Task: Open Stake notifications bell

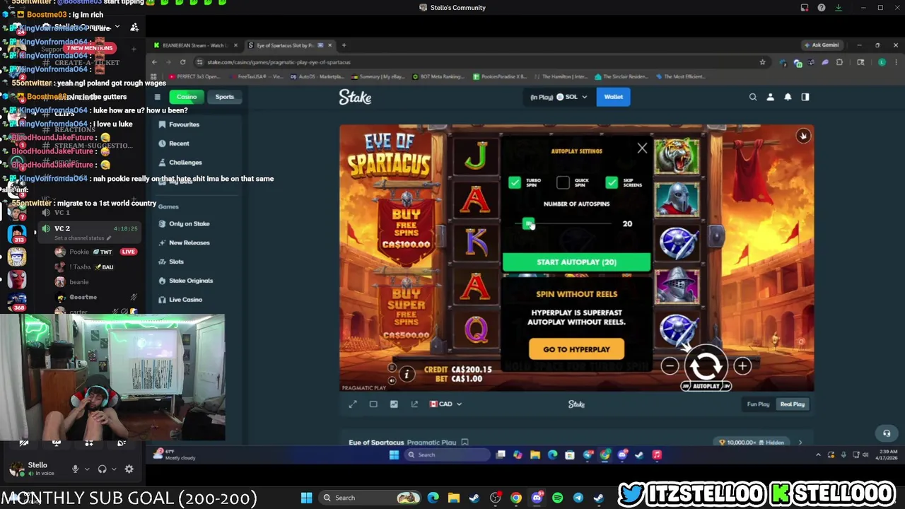Action: (x=788, y=97)
